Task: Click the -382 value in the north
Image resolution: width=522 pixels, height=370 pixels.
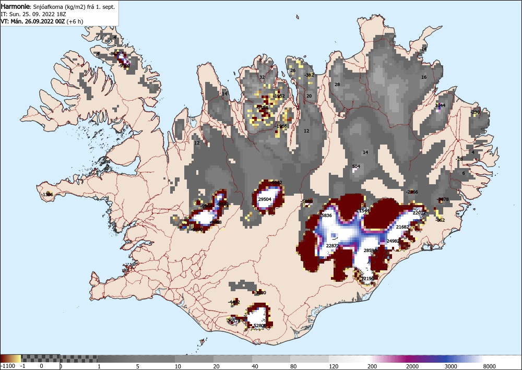Action: [309, 75]
